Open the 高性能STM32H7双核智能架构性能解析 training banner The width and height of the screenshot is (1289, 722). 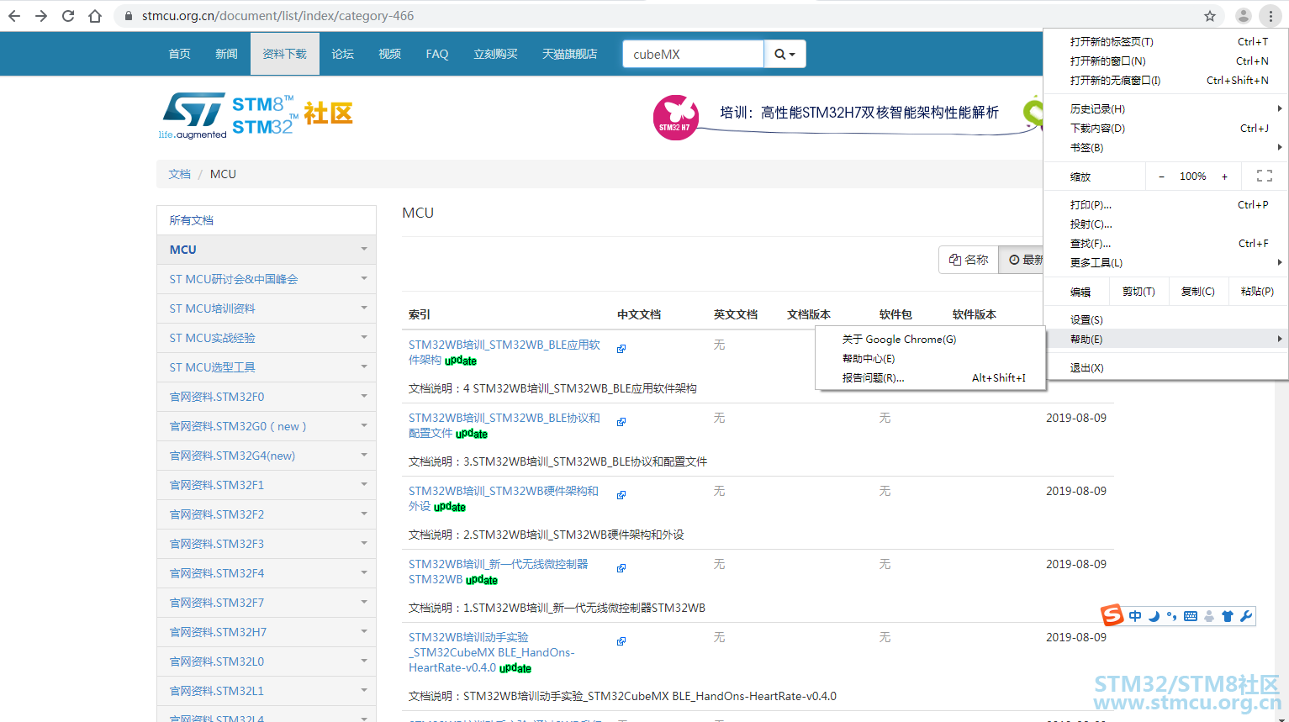pyautogui.click(x=859, y=113)
